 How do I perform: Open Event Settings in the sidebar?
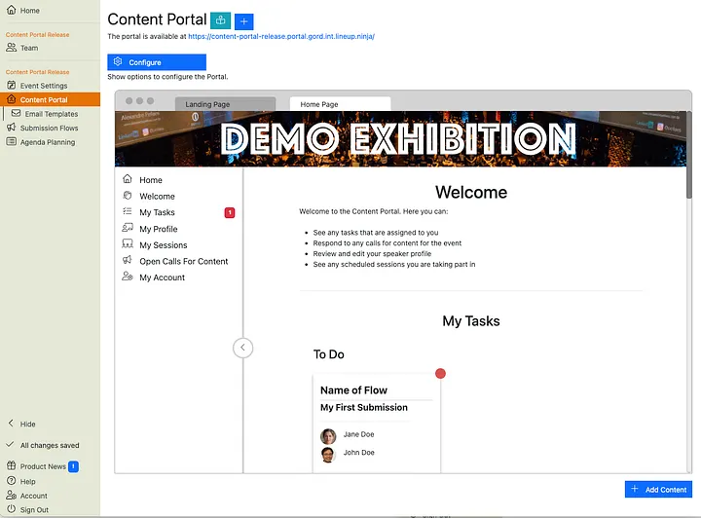44,86
